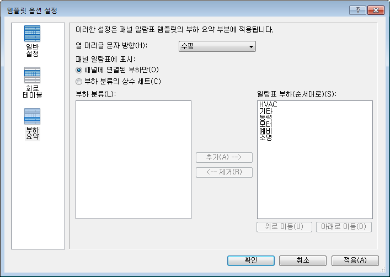The height and width of the screenshot is (277, 390).
Task: Click the 추가(A) --> button
Action: click(x=224, y=157)
